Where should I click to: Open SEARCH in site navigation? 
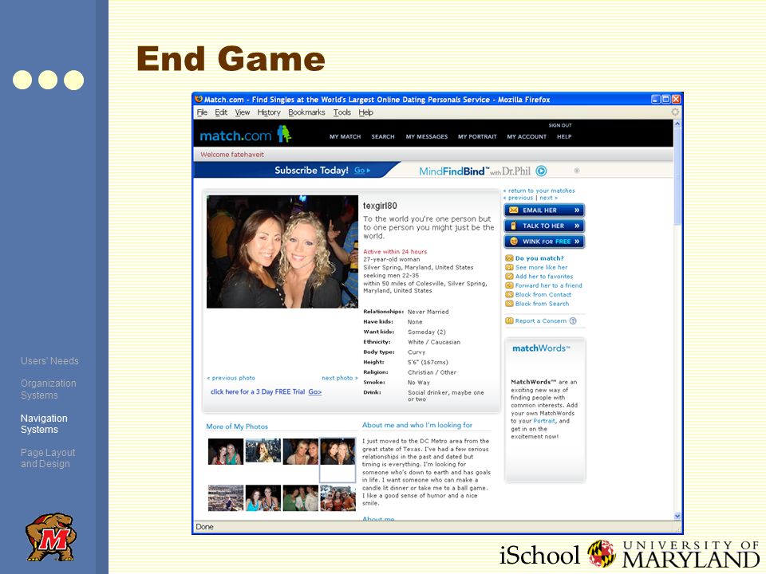tap(382, 136)
